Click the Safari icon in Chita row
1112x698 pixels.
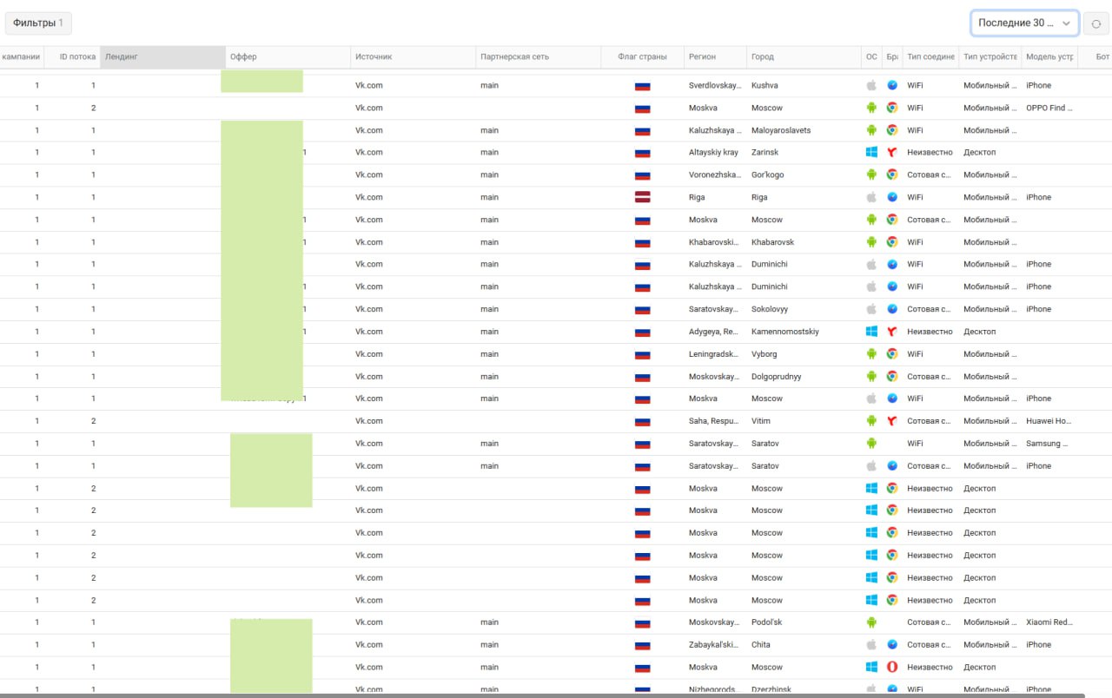tap(892, 645)
